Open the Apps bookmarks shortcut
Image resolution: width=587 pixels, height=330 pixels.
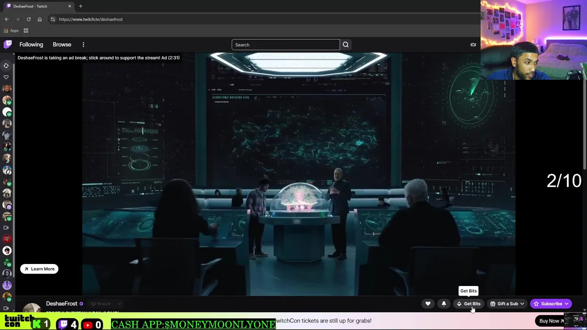point(11,31)
